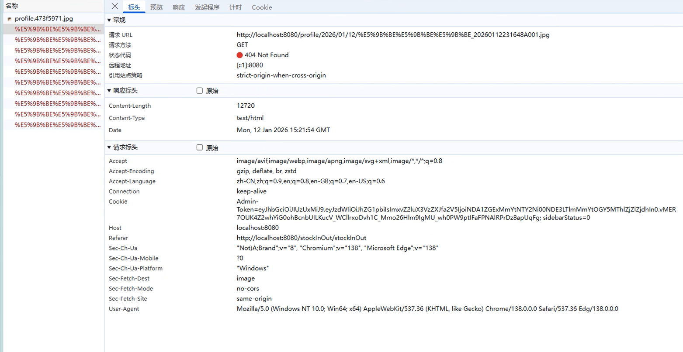Click the 名称 column header
This screenshot has width=683, height=352.
[12, 6]
